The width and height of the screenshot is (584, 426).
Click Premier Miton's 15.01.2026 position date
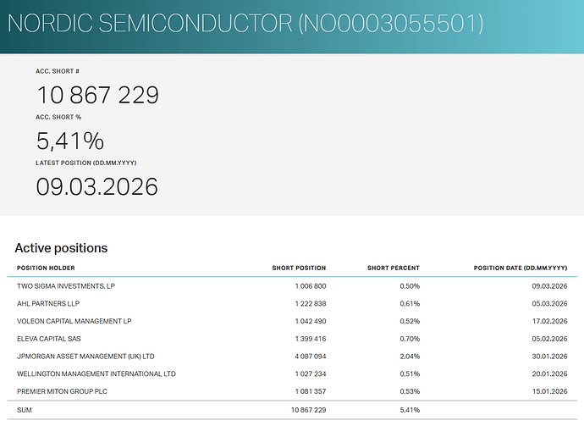click(546, 391)
